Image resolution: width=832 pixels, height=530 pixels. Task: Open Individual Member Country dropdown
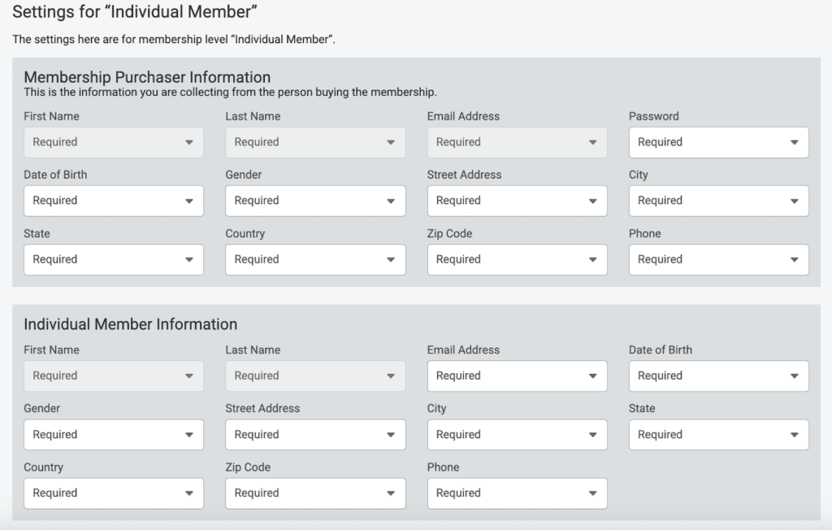coord(114,493)
